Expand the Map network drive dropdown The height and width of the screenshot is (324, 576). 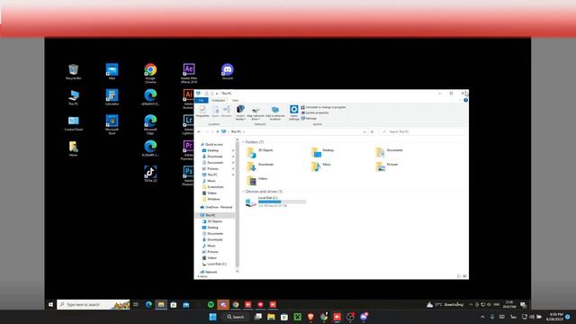click(x=256, y=119)
